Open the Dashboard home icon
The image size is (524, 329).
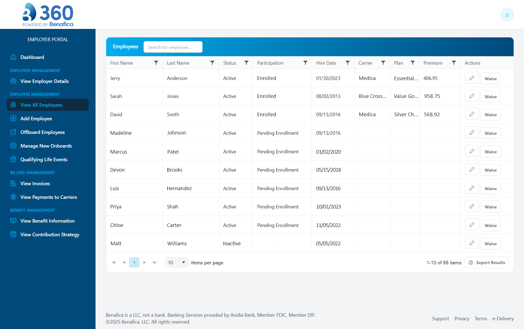pyautogui.click(x=13, y=57)
